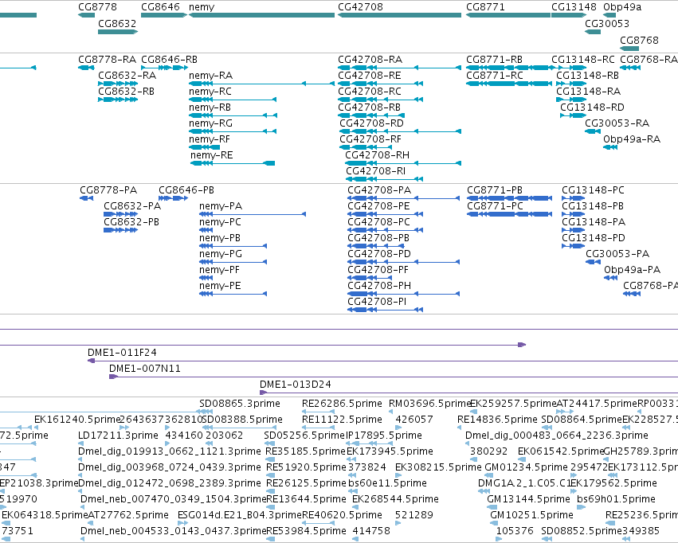
Task: Click transcript CG8632-RB
Action: click(118, 100)
